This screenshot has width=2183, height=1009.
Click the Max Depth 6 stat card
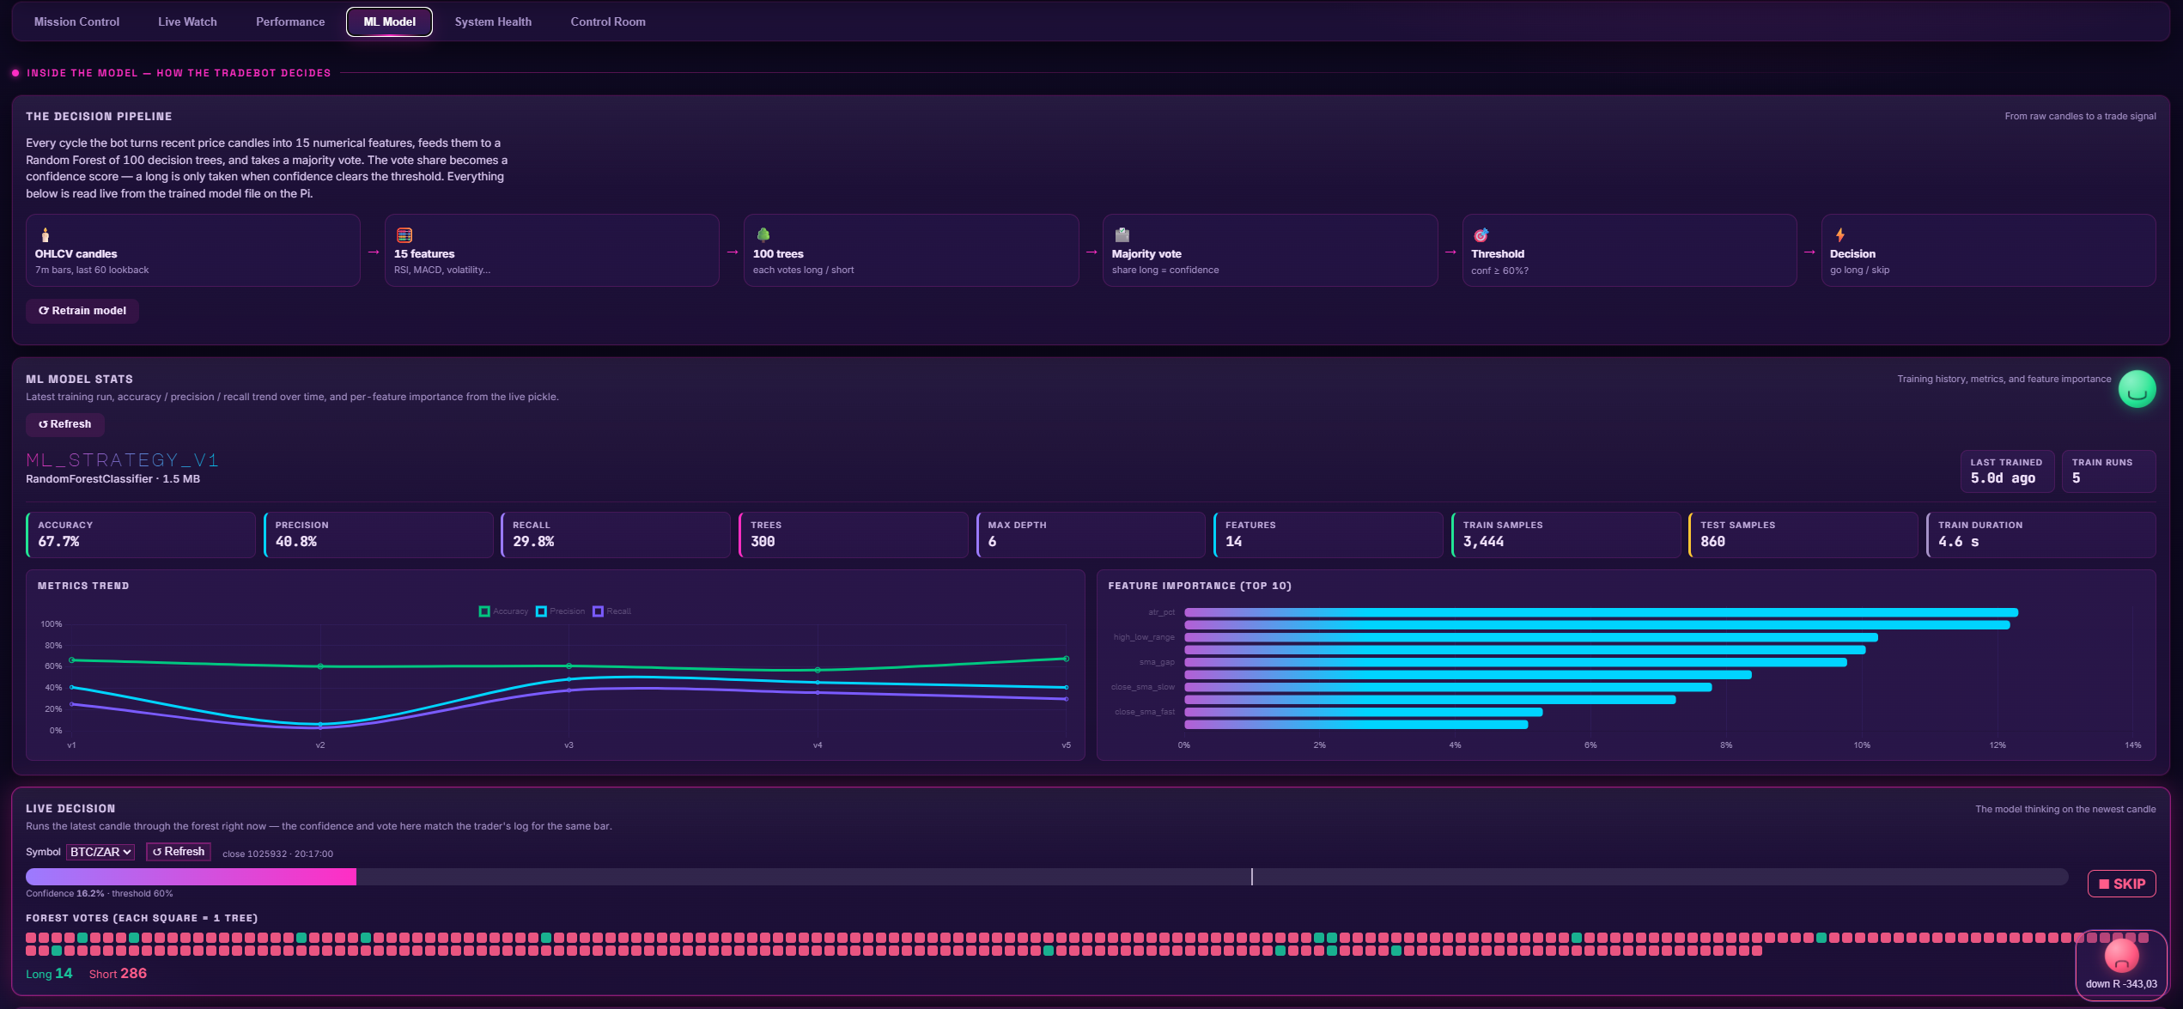click(1091, 534)
